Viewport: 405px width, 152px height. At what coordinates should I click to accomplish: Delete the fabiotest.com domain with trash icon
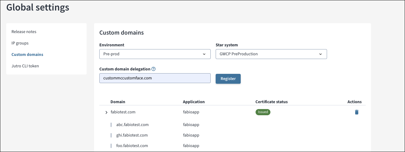tap(356, 112)
